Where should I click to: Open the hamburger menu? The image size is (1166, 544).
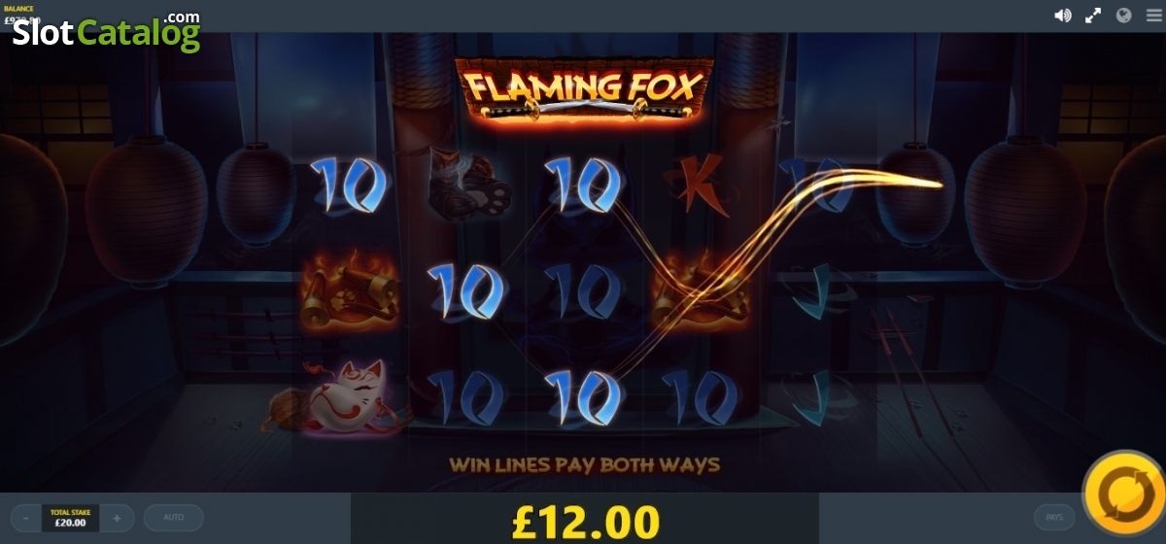click(1153, 16)
